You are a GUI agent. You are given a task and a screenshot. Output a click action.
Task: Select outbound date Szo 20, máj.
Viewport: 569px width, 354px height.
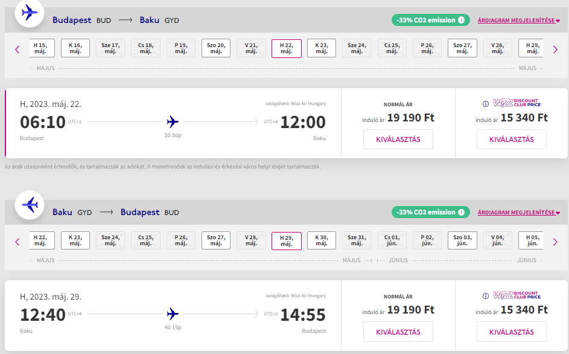pyautogui.click(x=216, y=48)
